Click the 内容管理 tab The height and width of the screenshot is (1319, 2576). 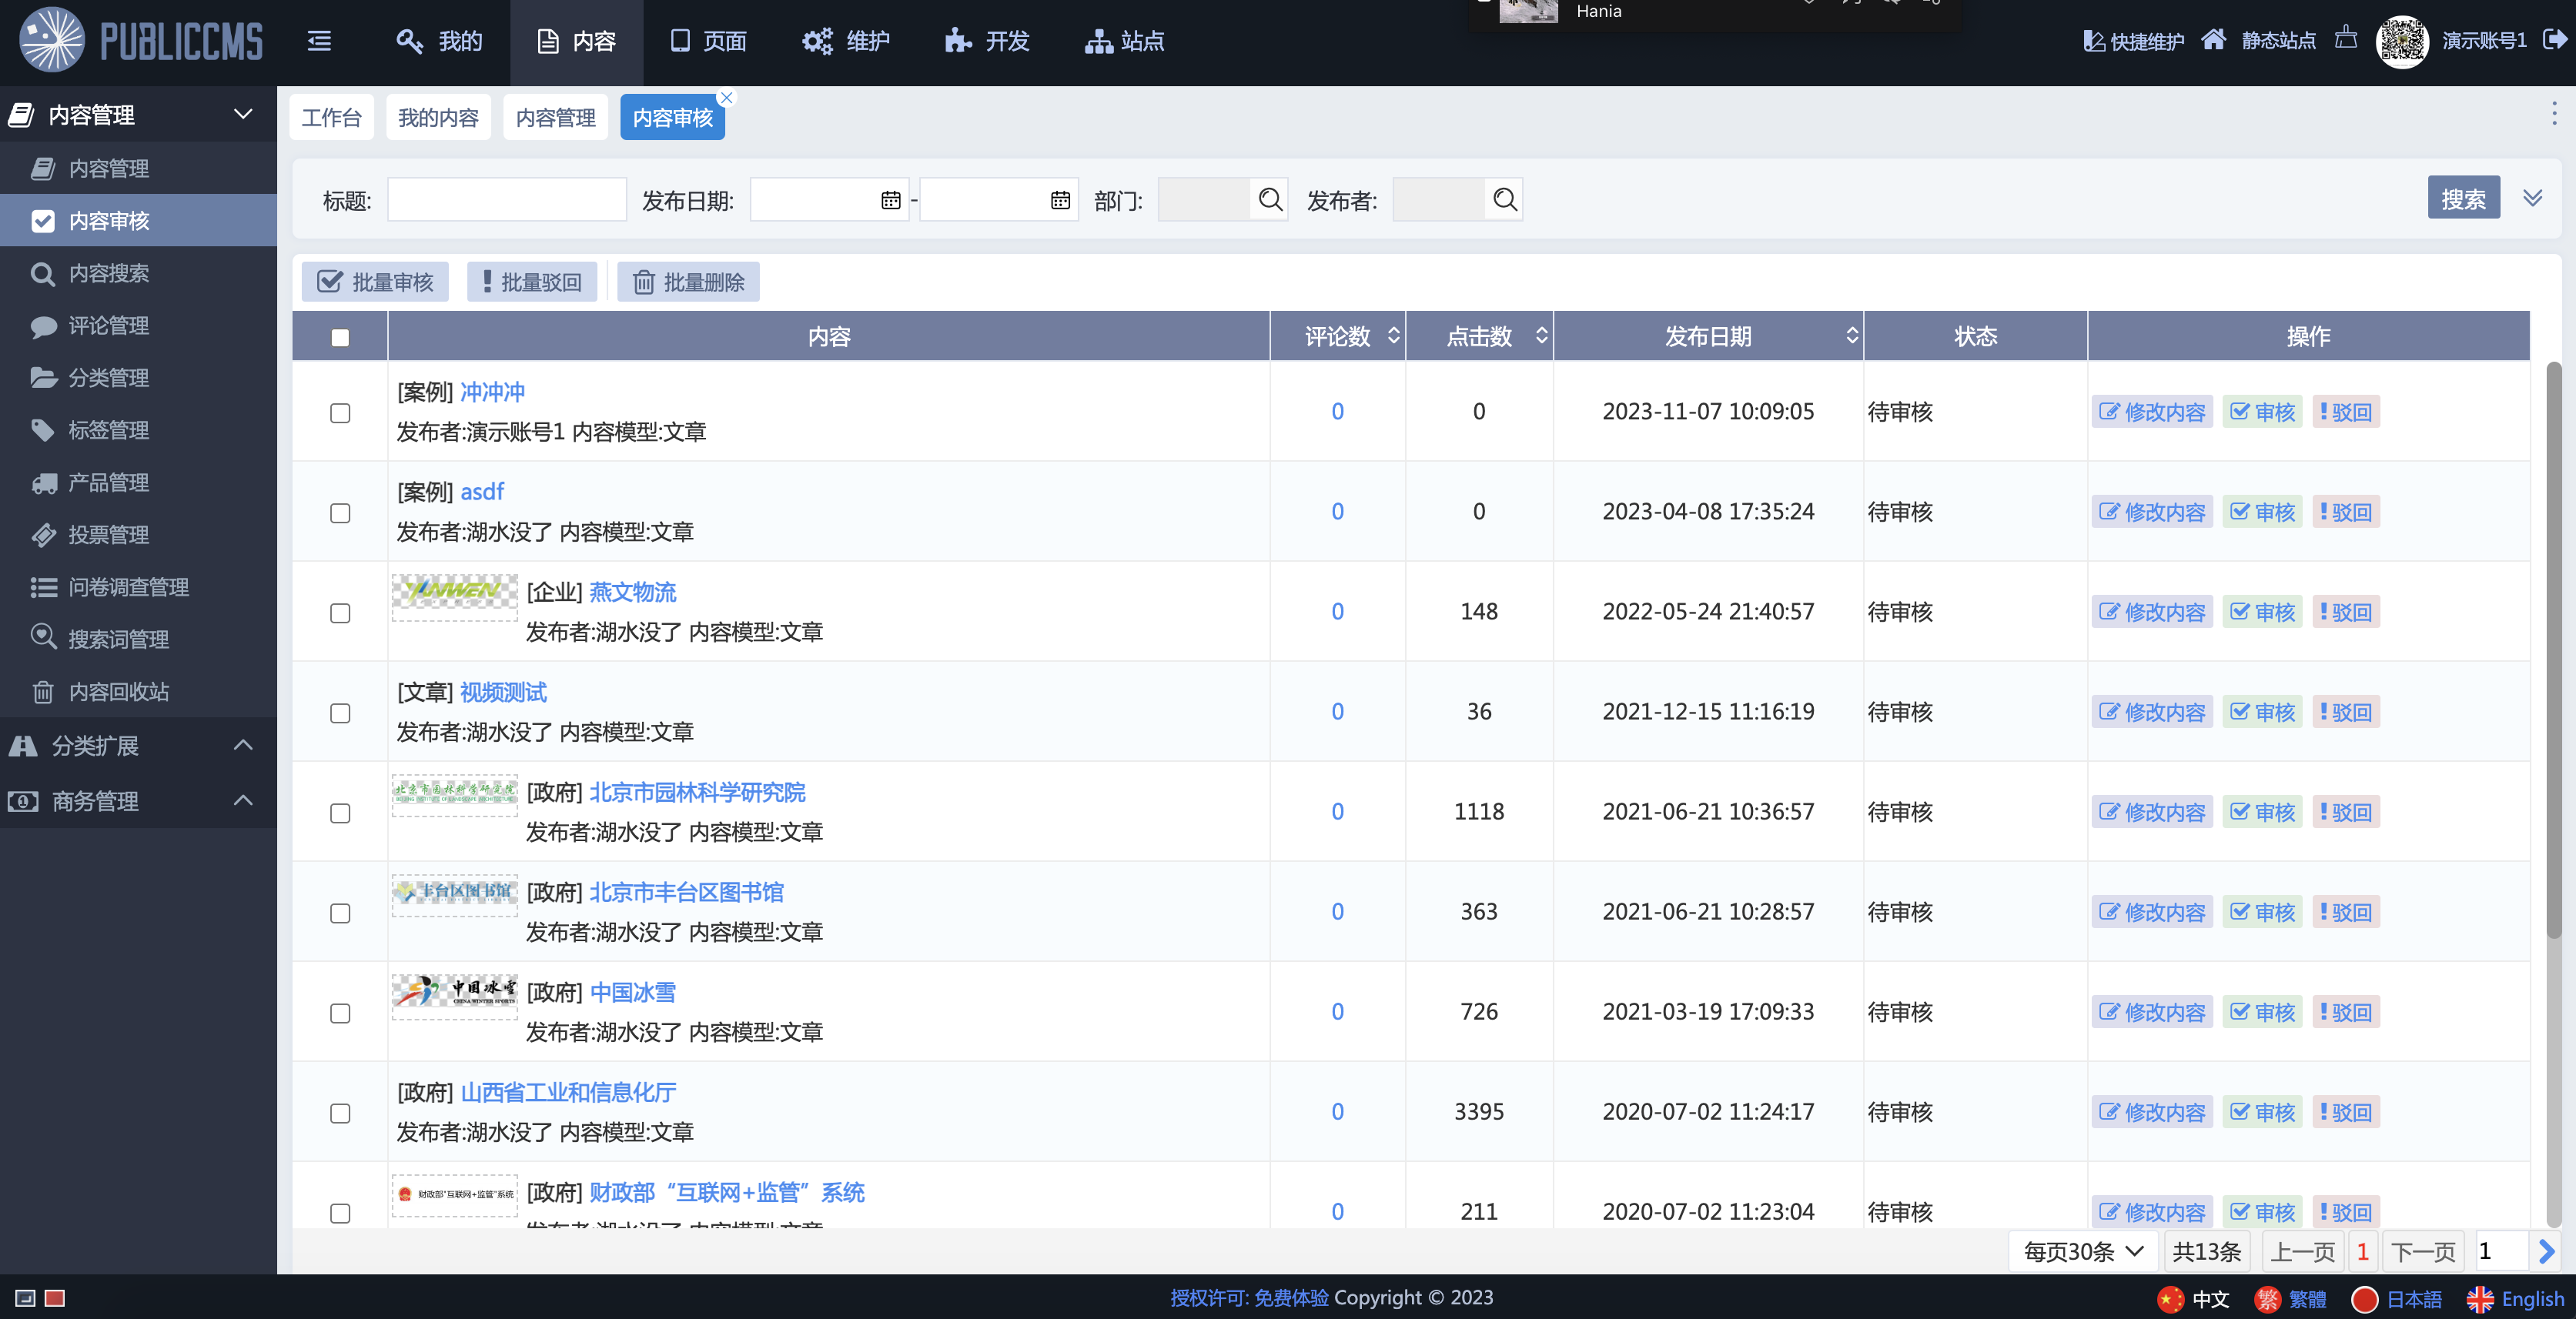(x=557, y=118)
